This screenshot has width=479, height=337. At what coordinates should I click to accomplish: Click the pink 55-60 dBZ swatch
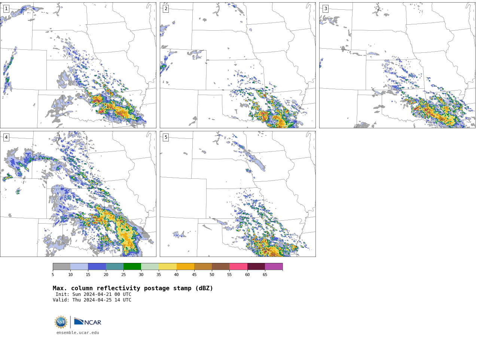pyautogui.click(x=238, y=266)
